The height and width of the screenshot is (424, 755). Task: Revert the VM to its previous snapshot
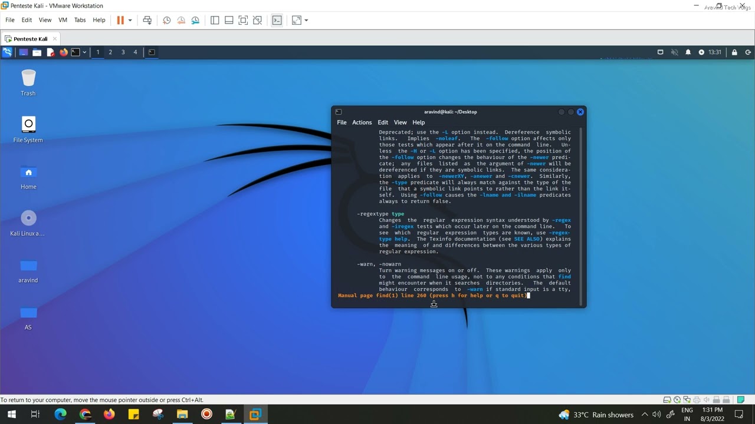[x=181, y=20]
